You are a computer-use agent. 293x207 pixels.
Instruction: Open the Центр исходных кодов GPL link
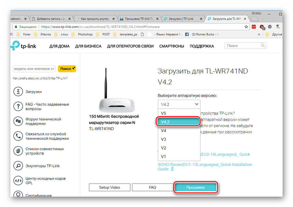point(46,181)
